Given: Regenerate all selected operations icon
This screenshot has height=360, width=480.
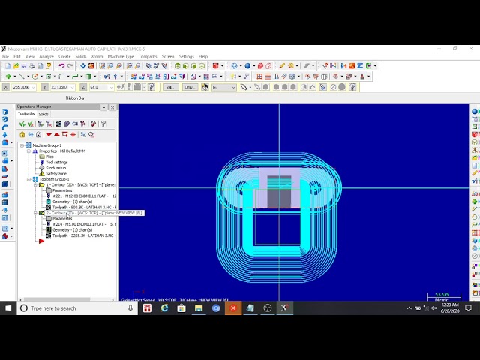Looking at the screenshot, I should click(40, 124).
